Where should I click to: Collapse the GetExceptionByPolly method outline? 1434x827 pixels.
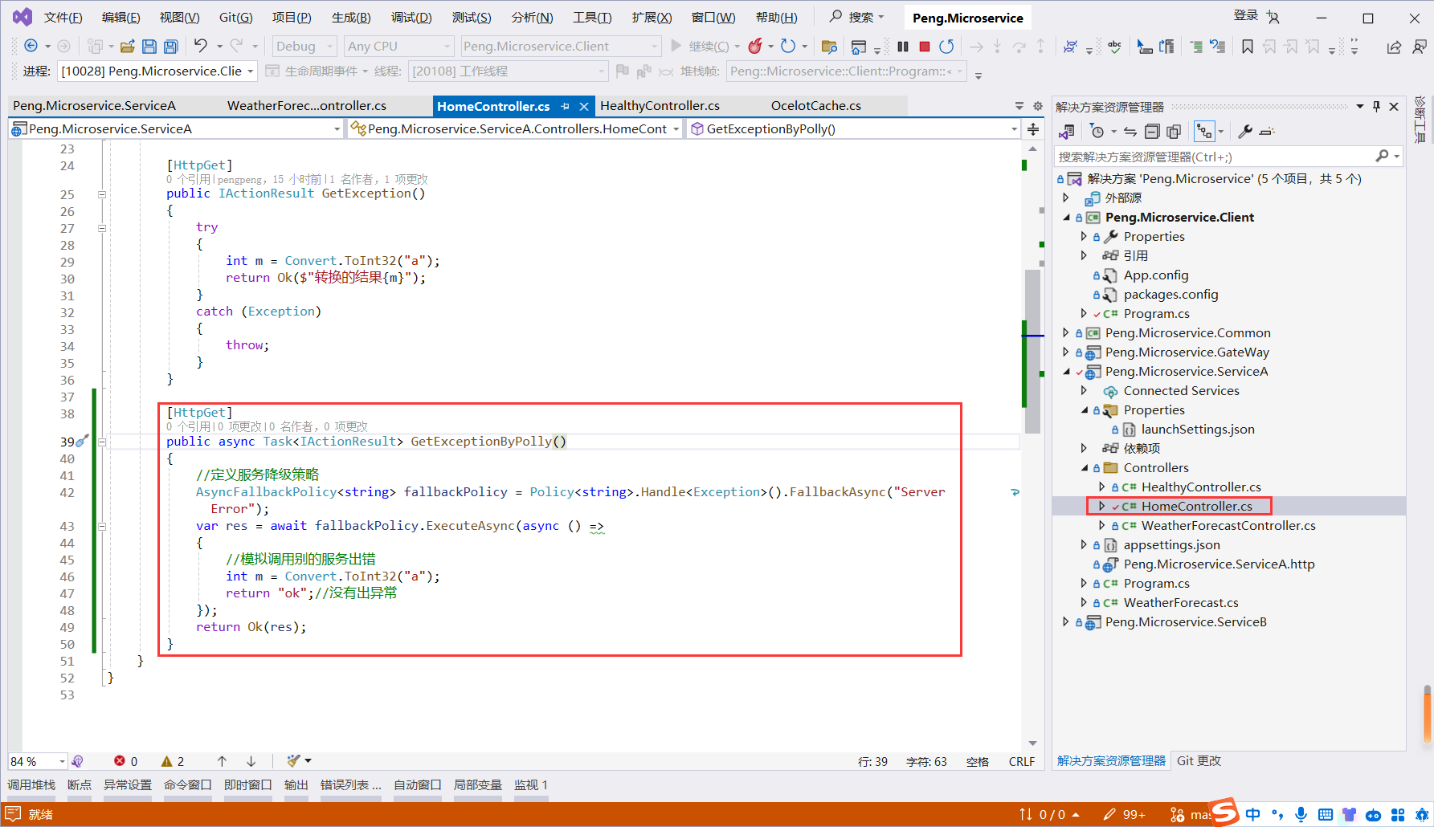click(102, 442)
